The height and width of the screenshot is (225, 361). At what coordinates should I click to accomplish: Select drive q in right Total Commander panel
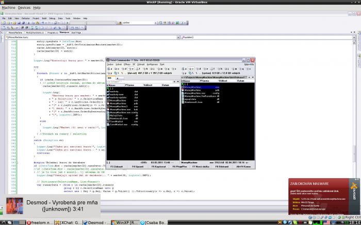point(241,68)
